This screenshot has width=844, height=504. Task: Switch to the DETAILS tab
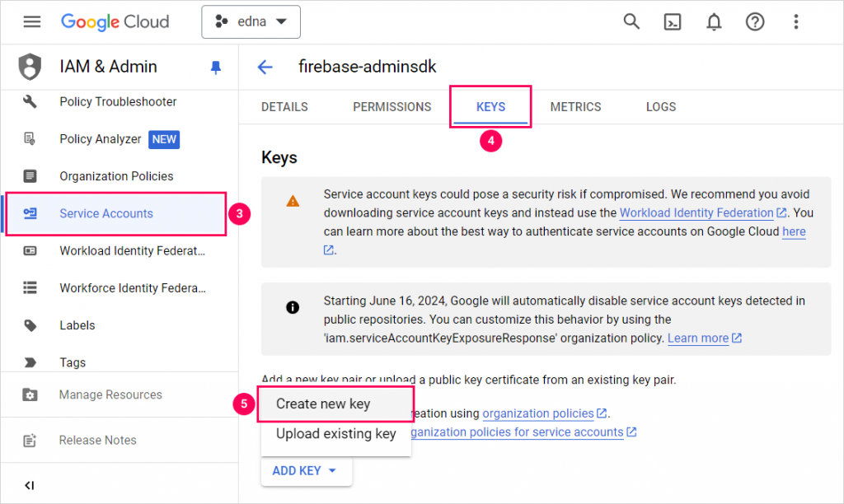coord(284,107)
